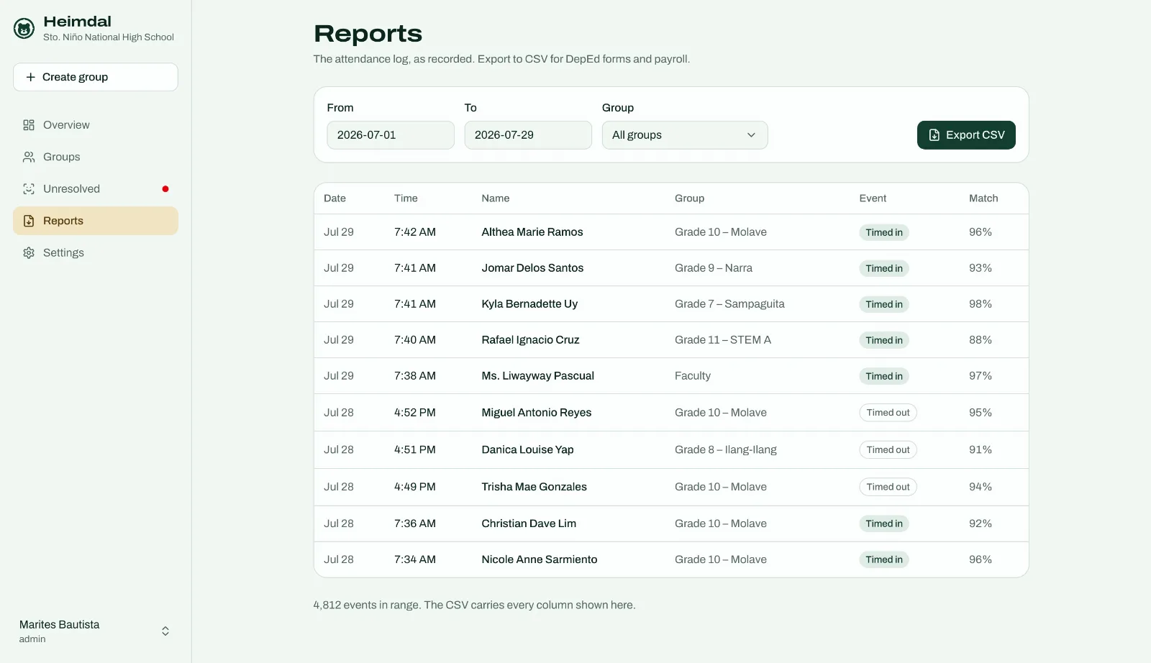Click the Reports document icon in sidebar
Image resolution: width=1151 pixels, height=663 pixels.
(29, 221)
